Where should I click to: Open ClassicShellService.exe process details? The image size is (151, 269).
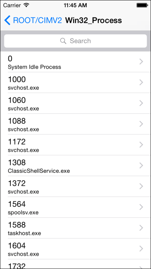click(x=75, y=166)
